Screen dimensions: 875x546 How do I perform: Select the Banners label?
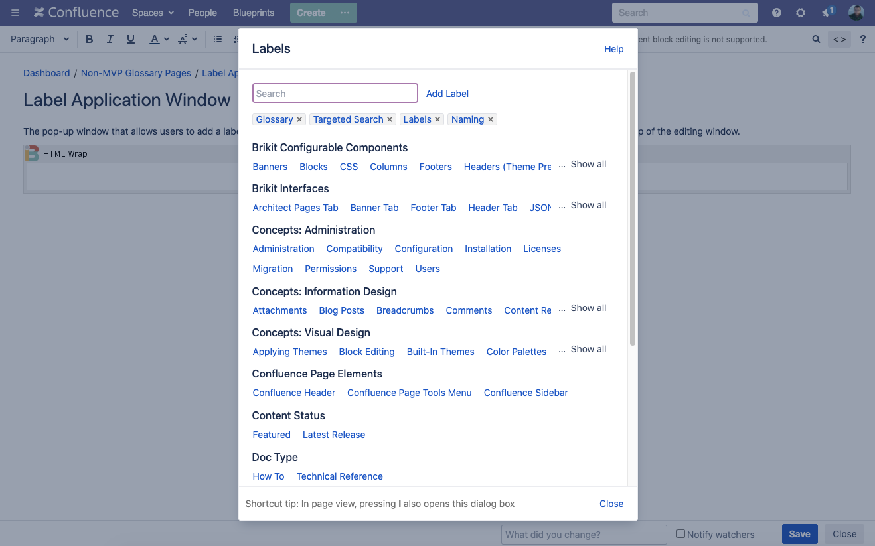click(270, 167)
